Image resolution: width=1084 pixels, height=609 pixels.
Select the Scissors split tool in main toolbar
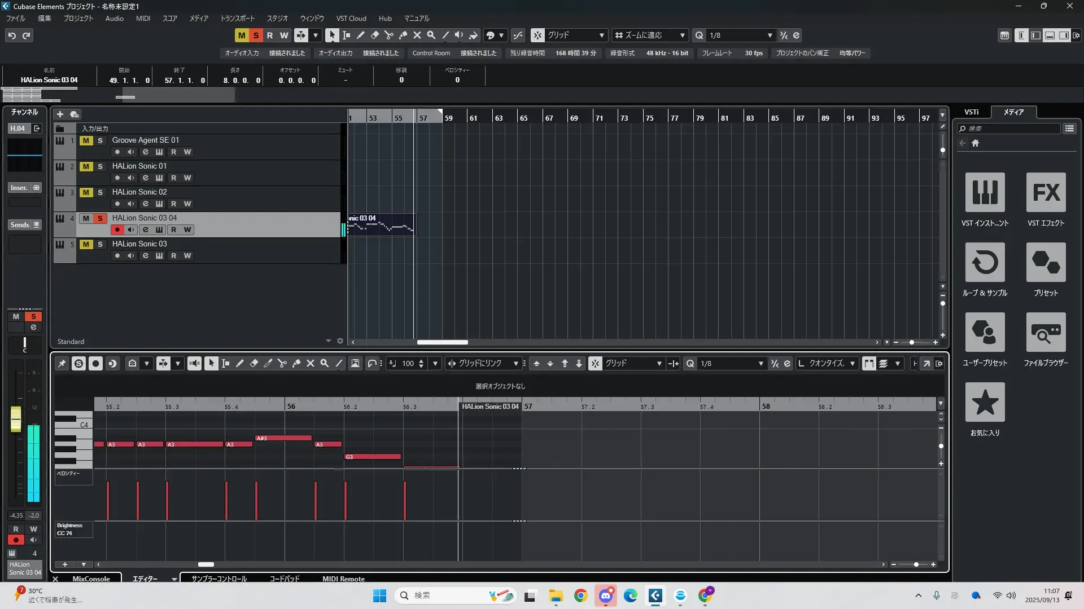coord(388,35)
